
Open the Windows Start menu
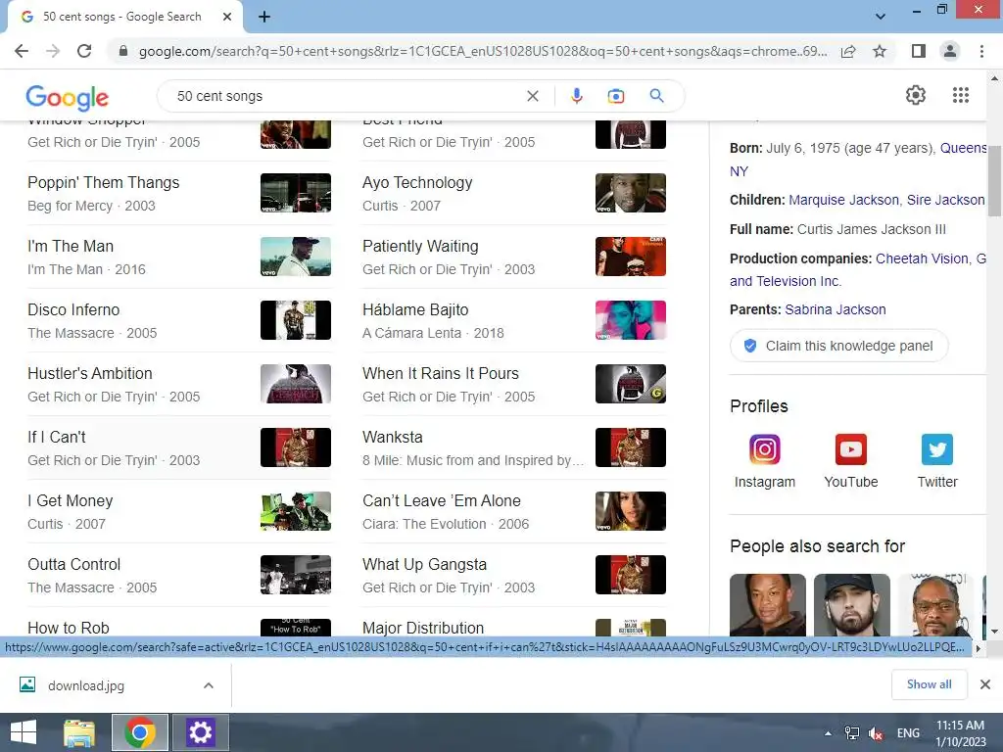pos(24,732)
